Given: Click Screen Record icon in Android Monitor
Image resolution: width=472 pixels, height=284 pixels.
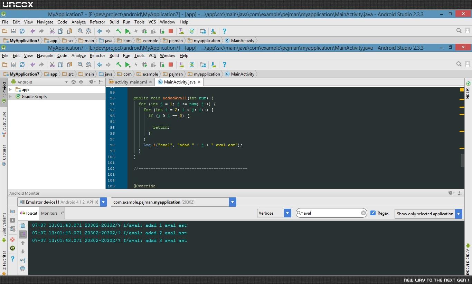Looking at the screenshot, I should pos(12,220).
